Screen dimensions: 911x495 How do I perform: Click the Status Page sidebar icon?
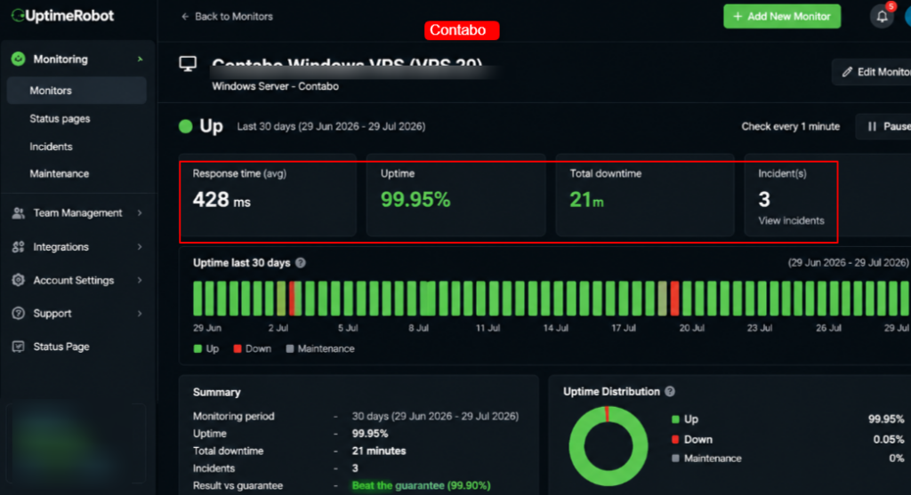[19, 347]
